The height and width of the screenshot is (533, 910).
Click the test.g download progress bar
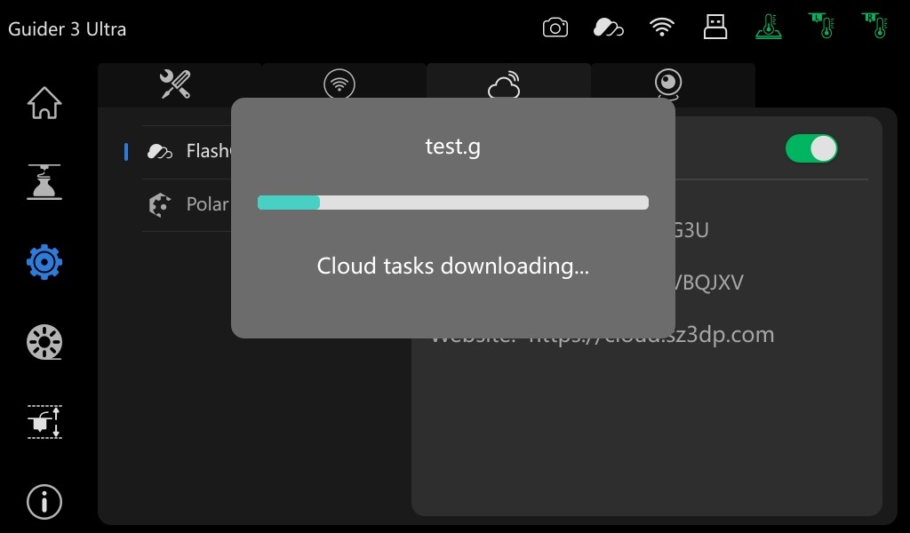tap(452, 203)
